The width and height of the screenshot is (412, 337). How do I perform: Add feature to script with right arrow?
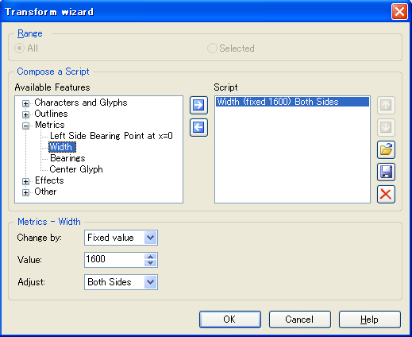click(x=198, y=105)
